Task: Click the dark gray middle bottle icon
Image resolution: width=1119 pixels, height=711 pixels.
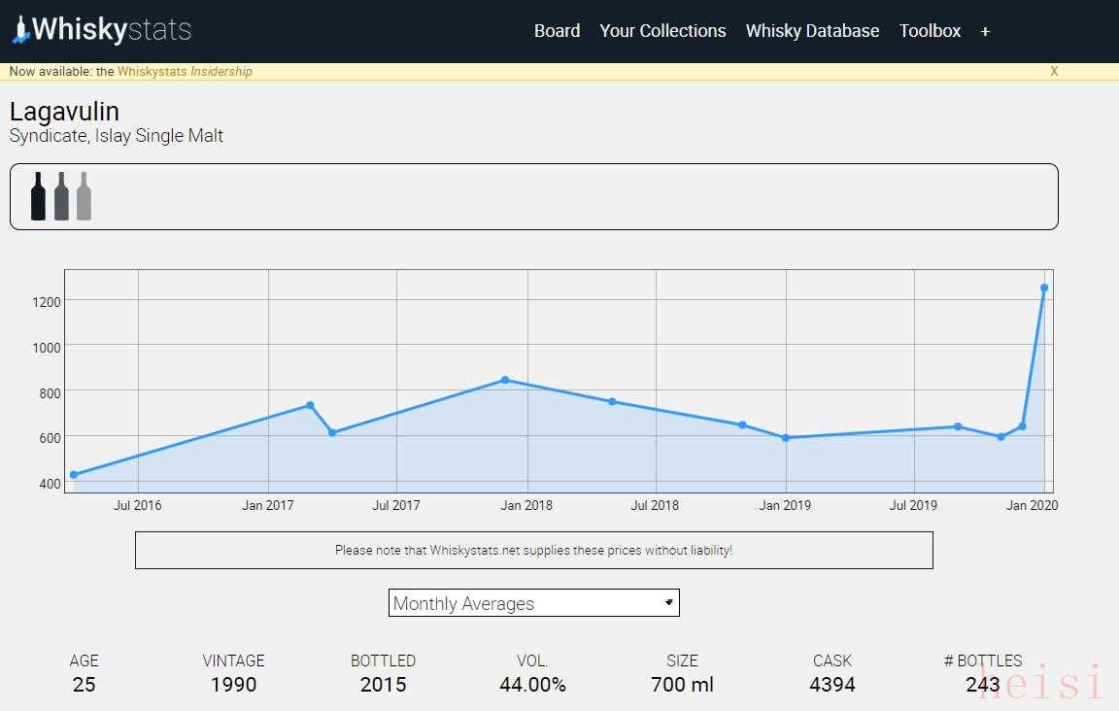Action: point(61,196)
